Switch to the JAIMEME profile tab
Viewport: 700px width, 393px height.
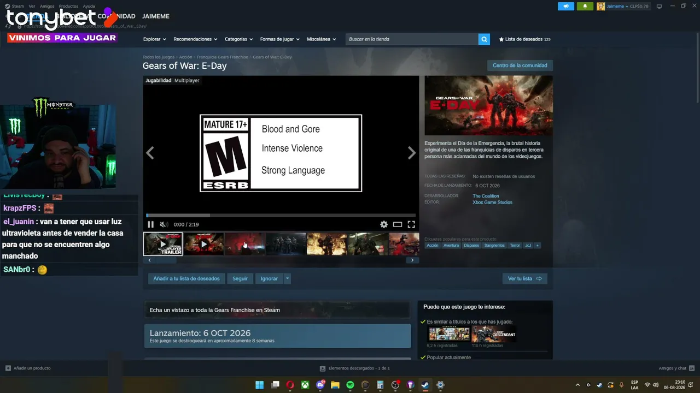(156, 16)
